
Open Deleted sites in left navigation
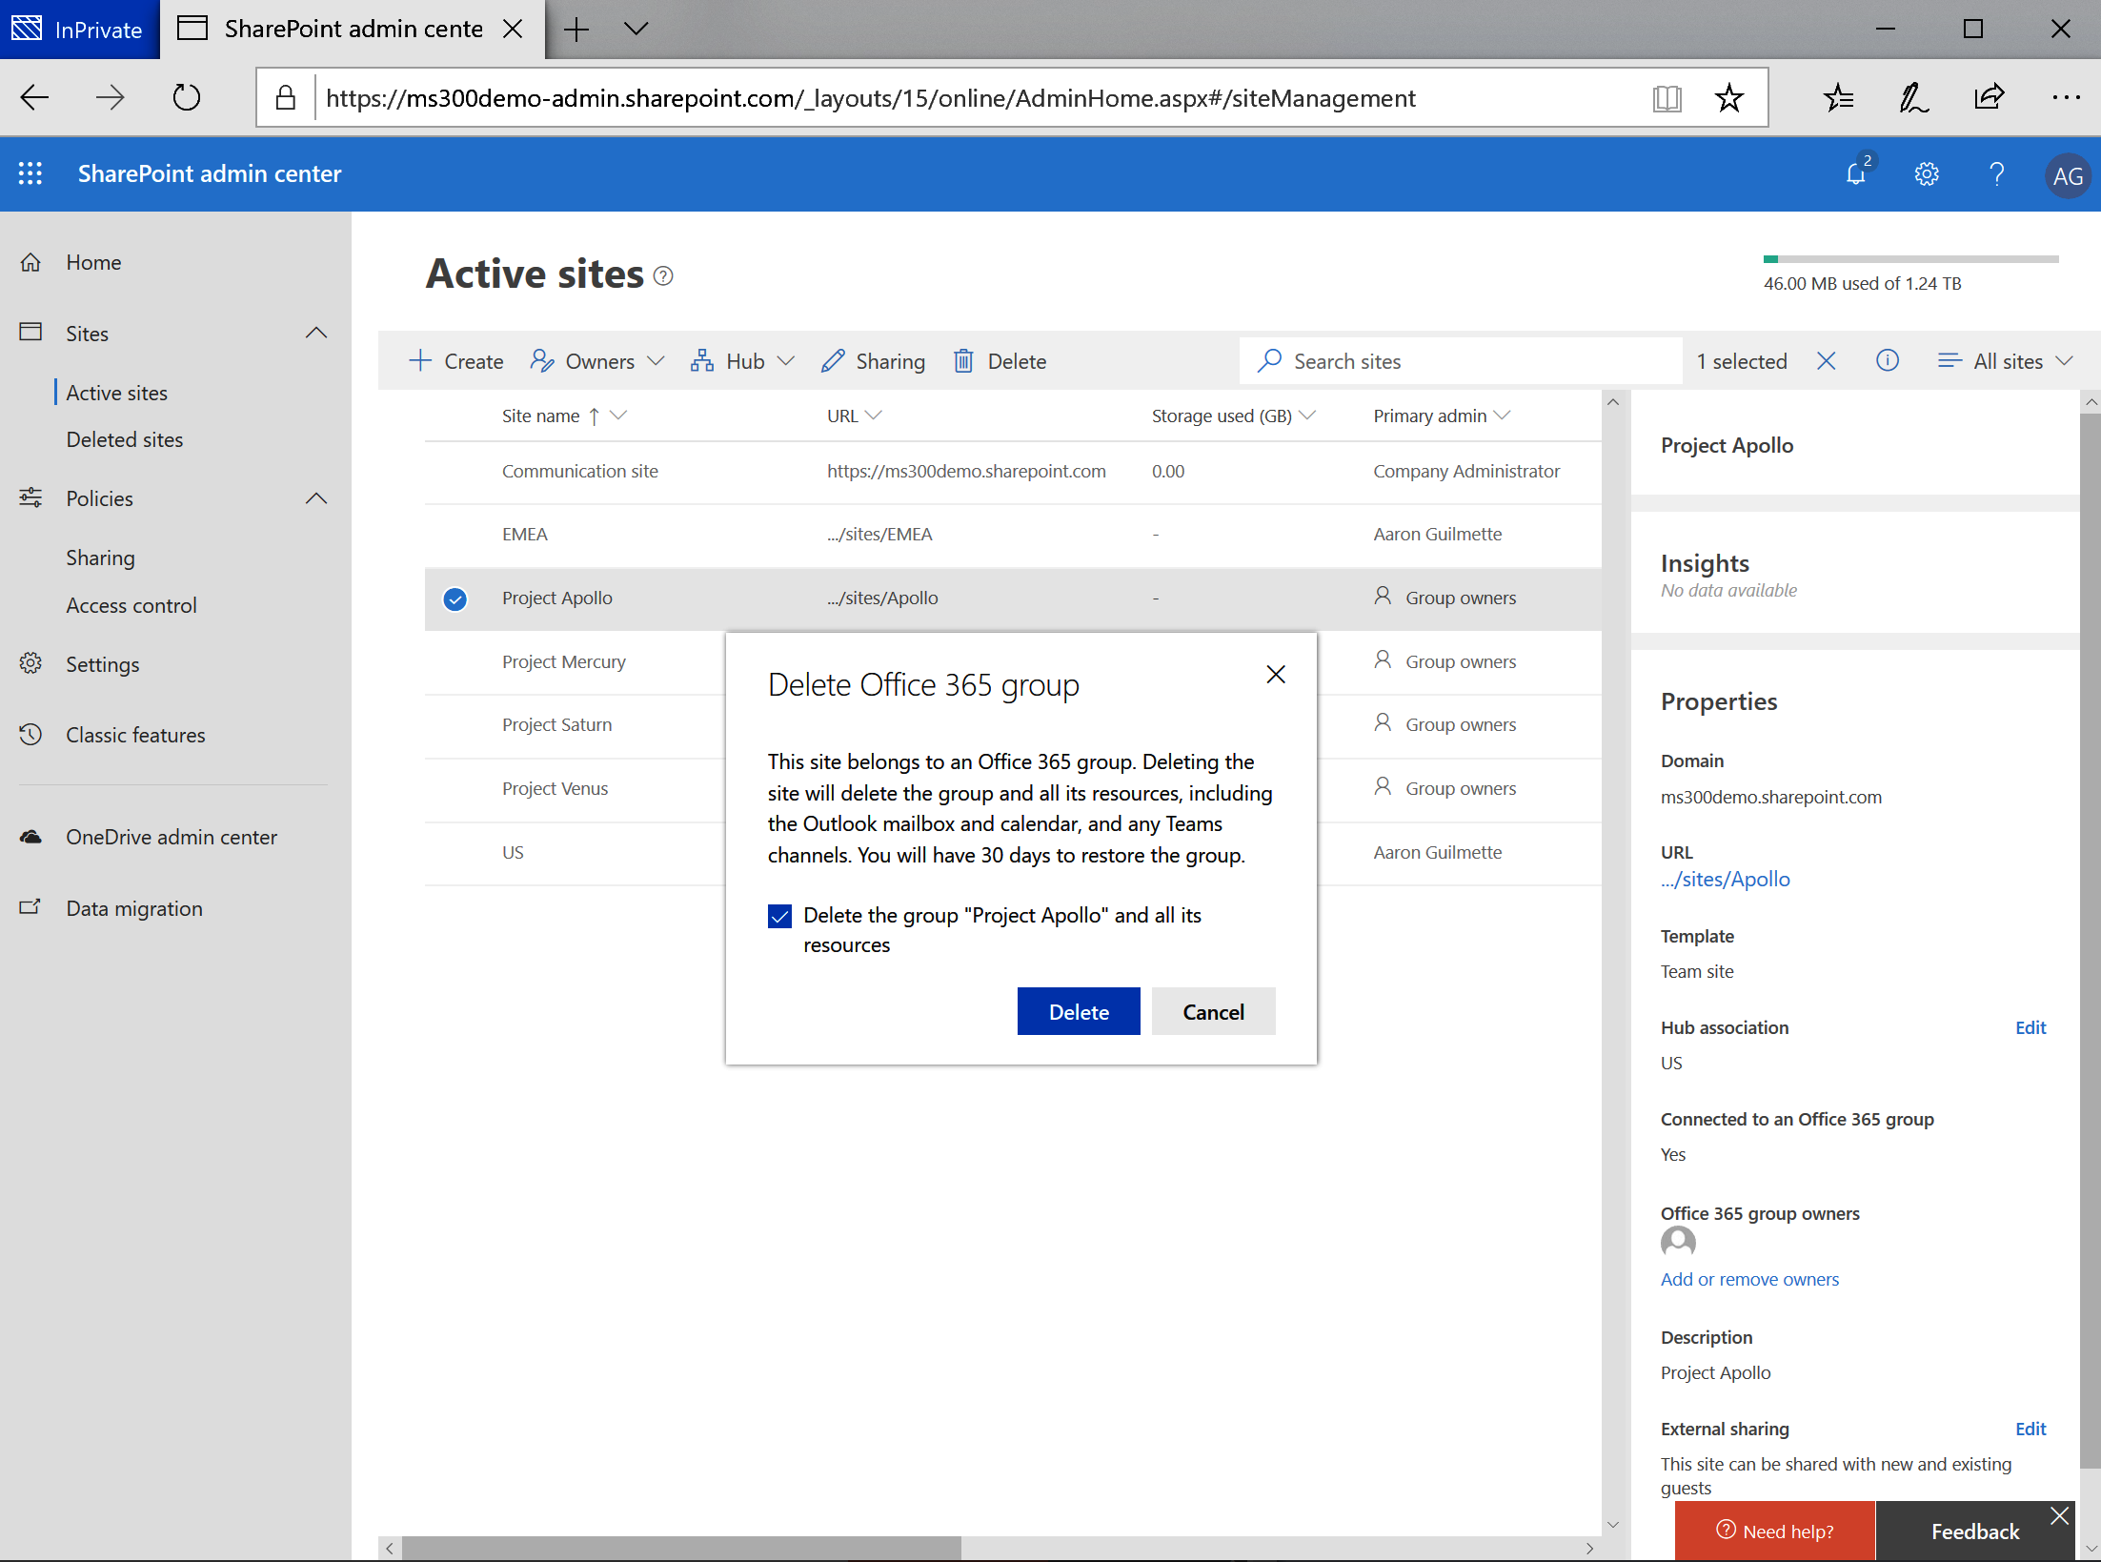pos(124,439)
